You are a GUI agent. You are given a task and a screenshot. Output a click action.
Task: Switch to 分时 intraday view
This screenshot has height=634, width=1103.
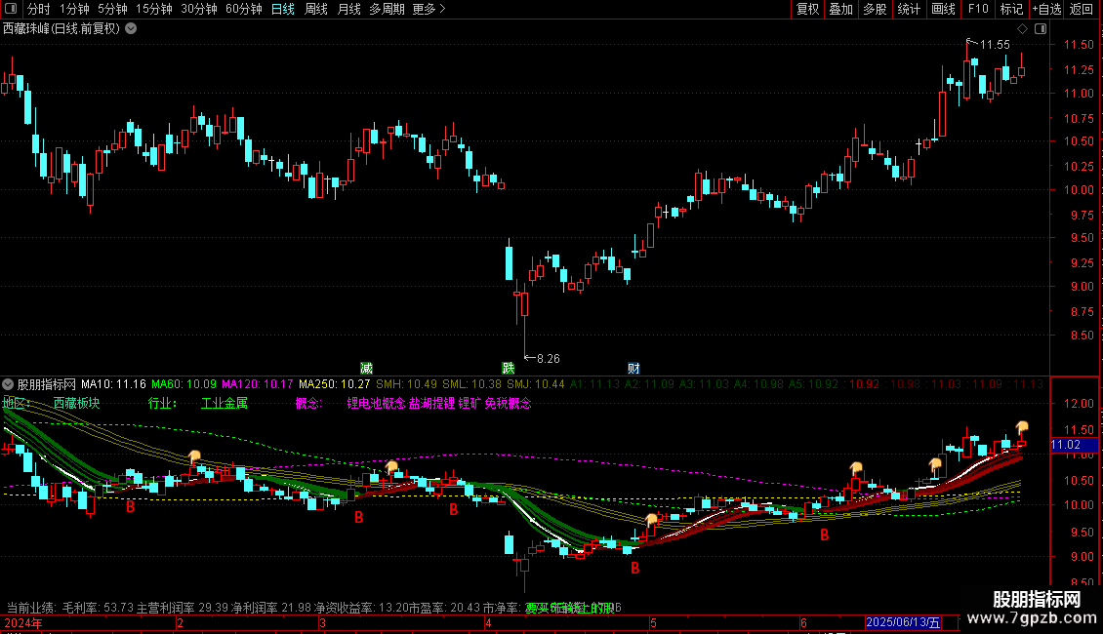[x=39, y=9]
